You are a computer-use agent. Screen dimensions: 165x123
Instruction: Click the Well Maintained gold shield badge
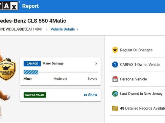(7, 69)
